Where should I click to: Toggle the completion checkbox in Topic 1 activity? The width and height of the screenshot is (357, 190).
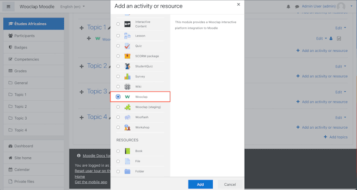339,38
